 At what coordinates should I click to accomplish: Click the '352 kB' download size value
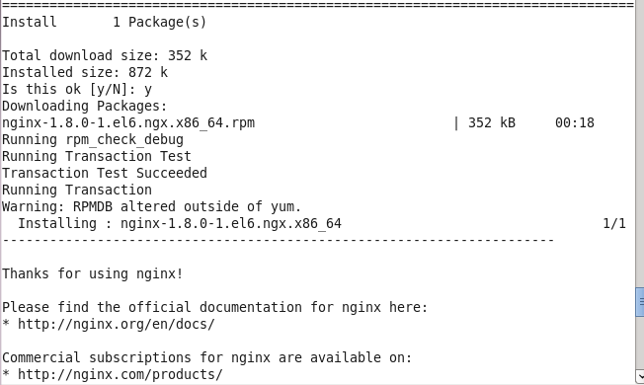pos(492,122)
